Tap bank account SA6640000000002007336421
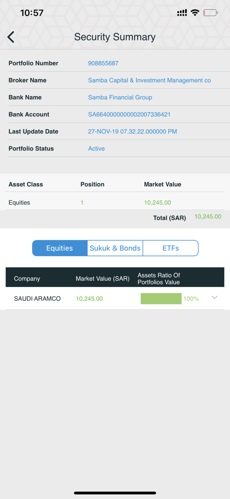The image size is (230, 499). [129, 115]
